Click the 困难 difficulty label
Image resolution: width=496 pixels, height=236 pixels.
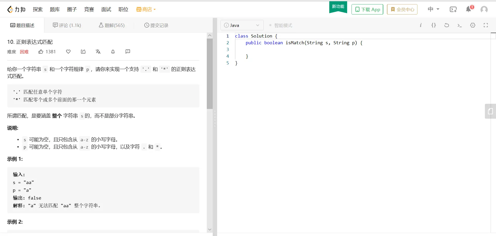click(24, 52)
